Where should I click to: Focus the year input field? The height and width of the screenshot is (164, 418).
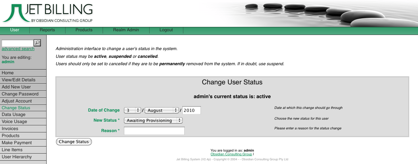pyautogui.click(x=191, y=110)
